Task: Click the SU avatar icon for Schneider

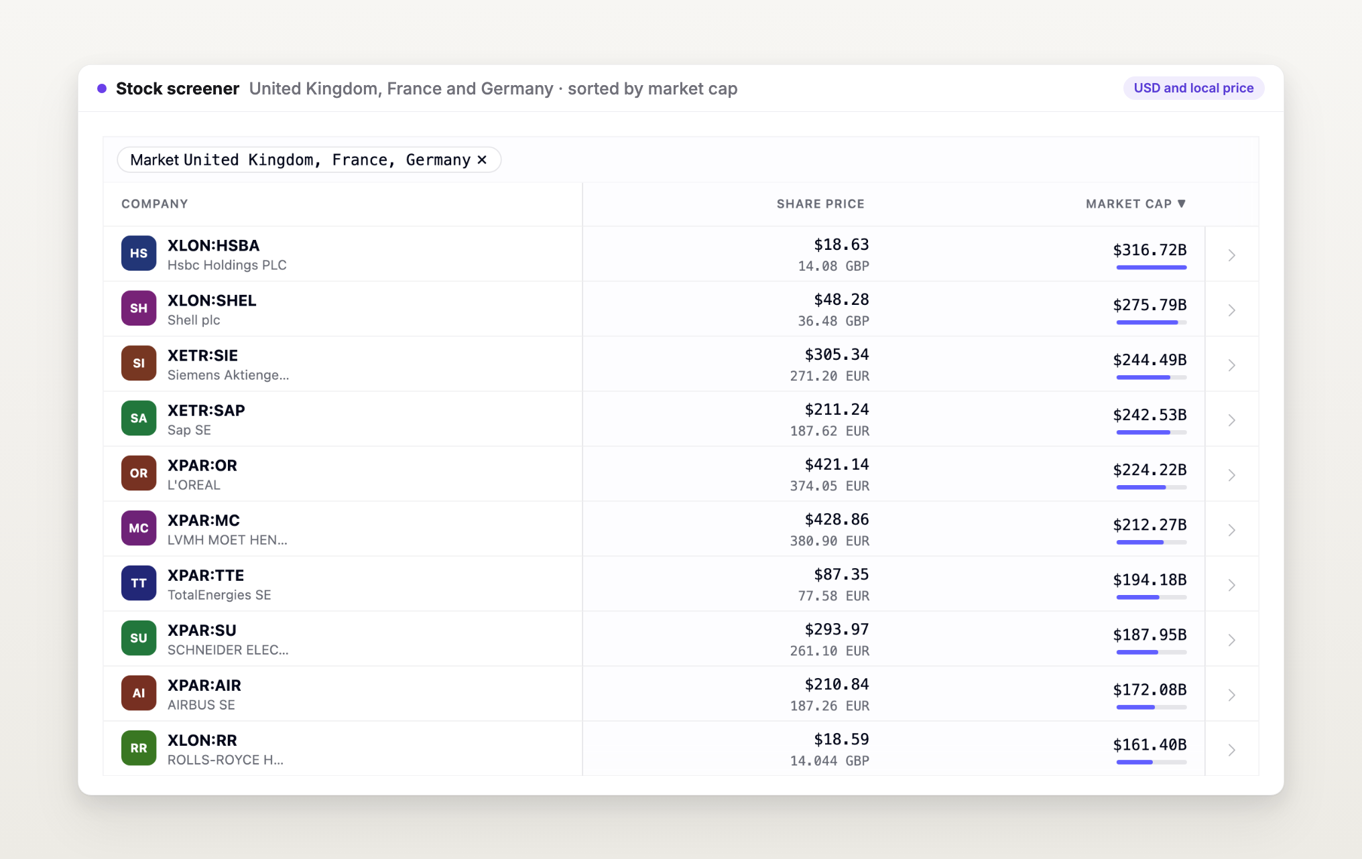Action: coord(139,638)
